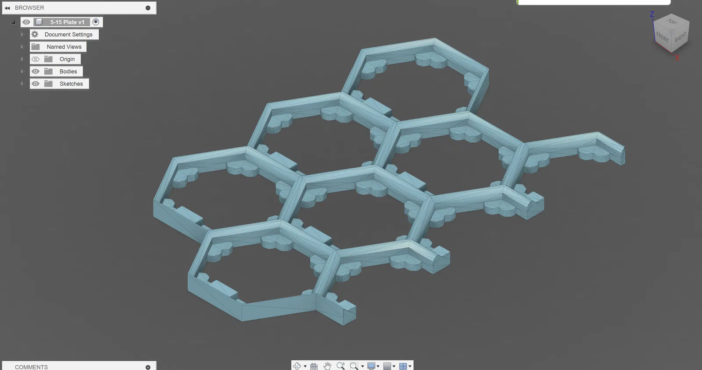Expand the Document Settings node
The height and width of the screenshot is (370, 702).
(x=22, y=34)
